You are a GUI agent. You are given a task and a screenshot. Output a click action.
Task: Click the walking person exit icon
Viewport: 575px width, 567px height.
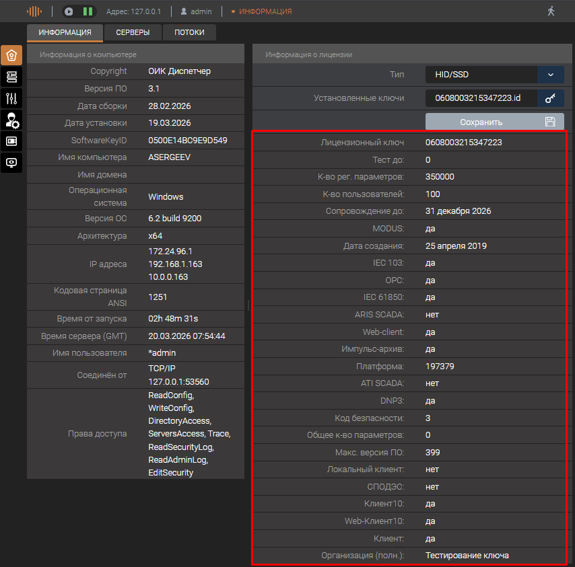[551, 11]
